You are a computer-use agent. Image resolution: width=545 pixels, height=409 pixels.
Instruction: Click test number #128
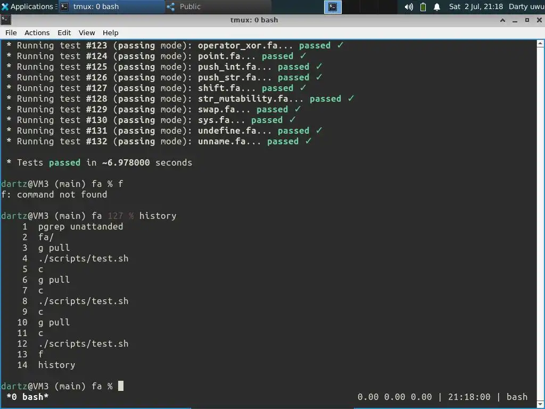(x=97, y=99)
